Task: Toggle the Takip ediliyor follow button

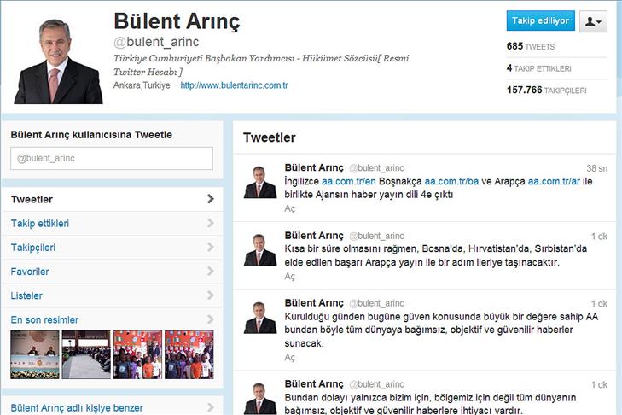Action: coord(540,20)
